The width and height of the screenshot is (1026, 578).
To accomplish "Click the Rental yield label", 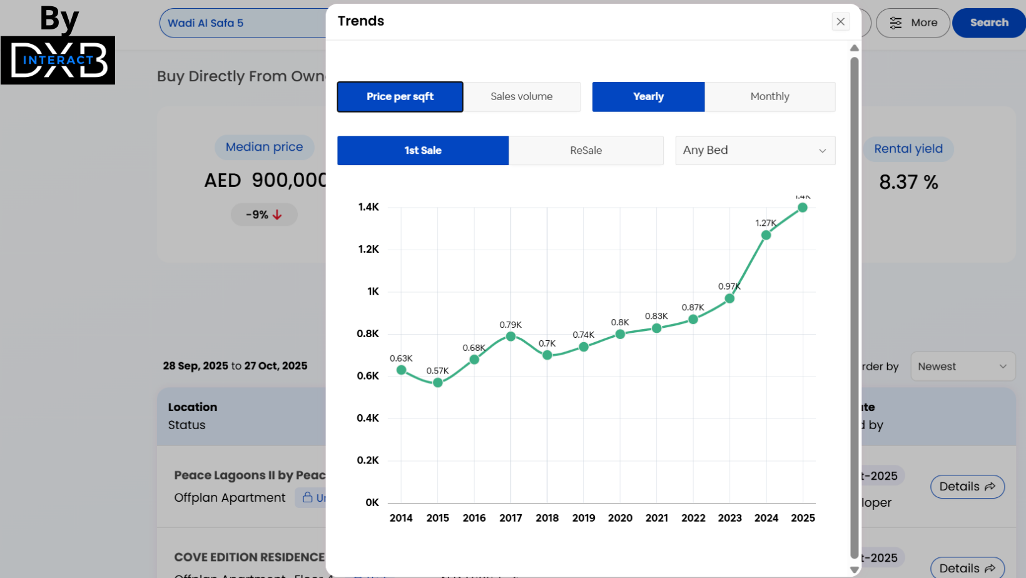I will [908, 149].
